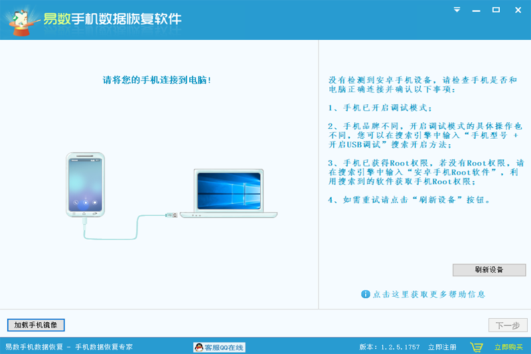531x354 pixels.
Task: Open the 立即购买 purchase link
Action: tap(508, 347)
